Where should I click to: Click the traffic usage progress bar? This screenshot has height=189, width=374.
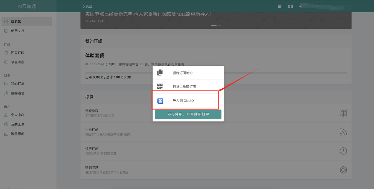click(x=216, y=73)
